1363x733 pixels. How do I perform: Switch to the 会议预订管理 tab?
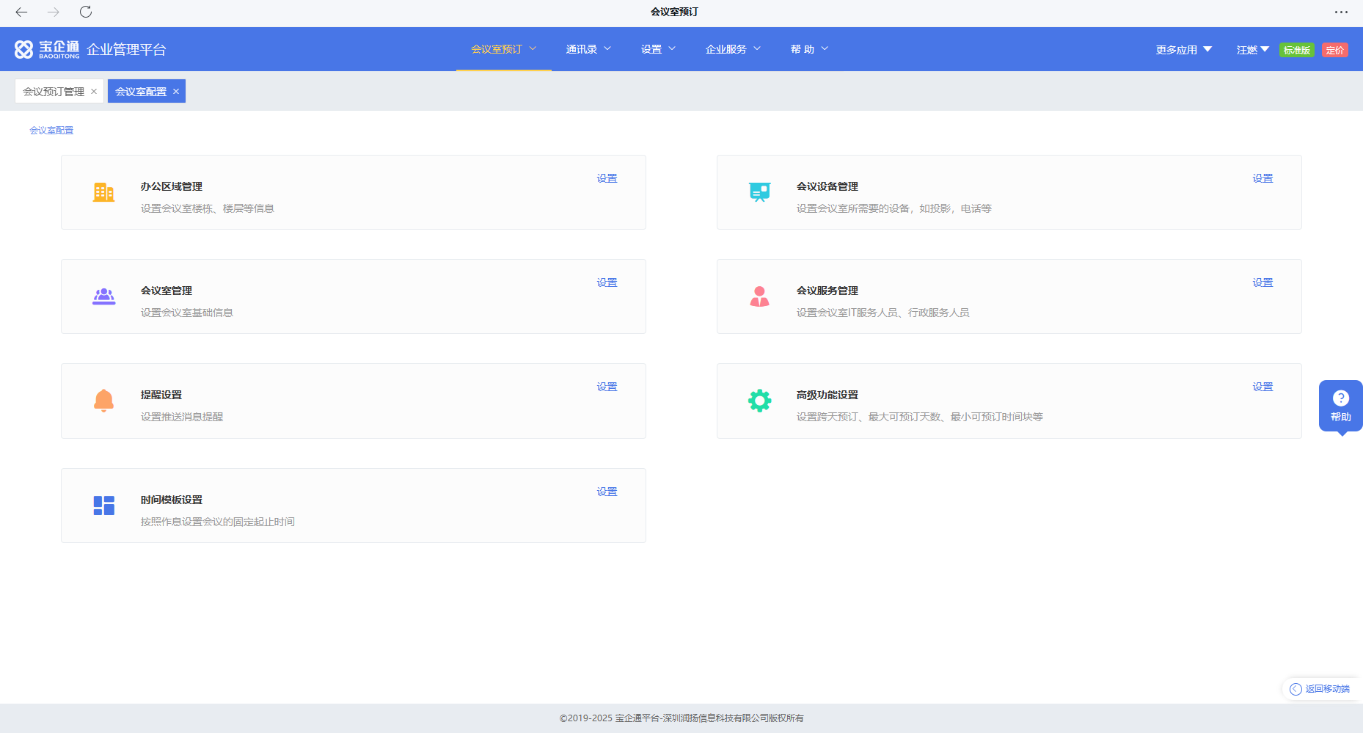pos(54,92)
